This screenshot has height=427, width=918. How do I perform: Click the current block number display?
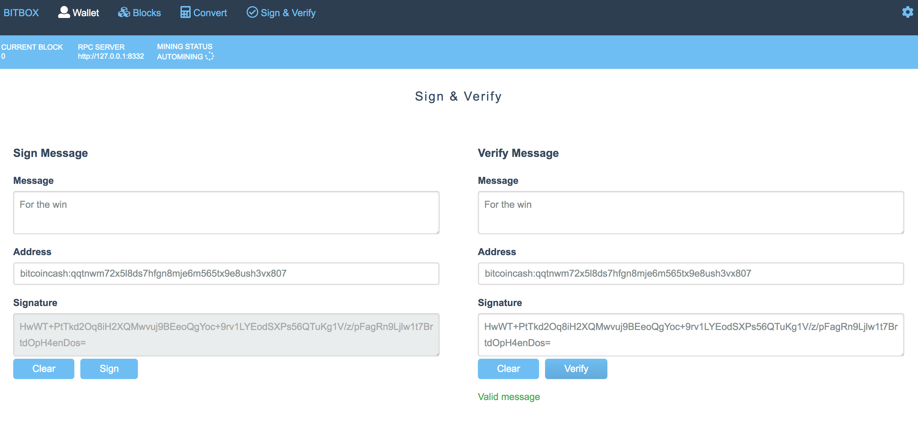coord(4,57)
